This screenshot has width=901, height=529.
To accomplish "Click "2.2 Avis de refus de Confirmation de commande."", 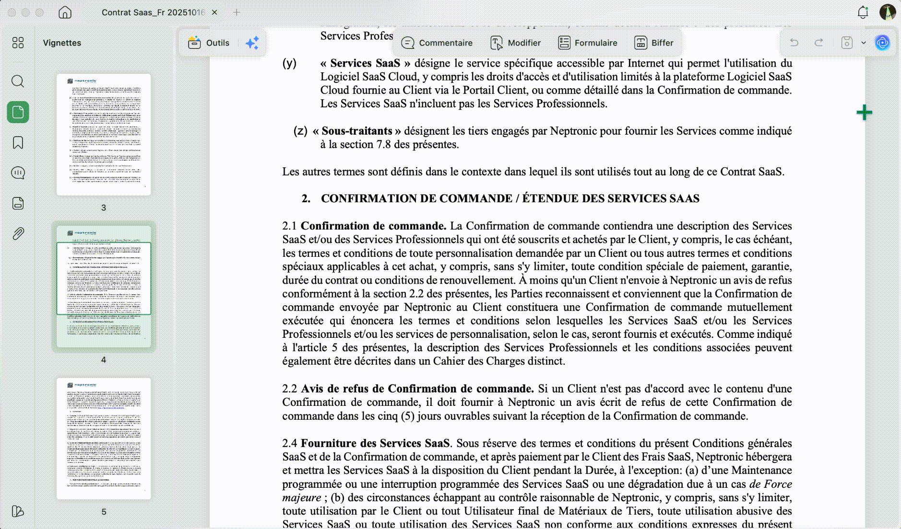I will (x=408, y=389).
